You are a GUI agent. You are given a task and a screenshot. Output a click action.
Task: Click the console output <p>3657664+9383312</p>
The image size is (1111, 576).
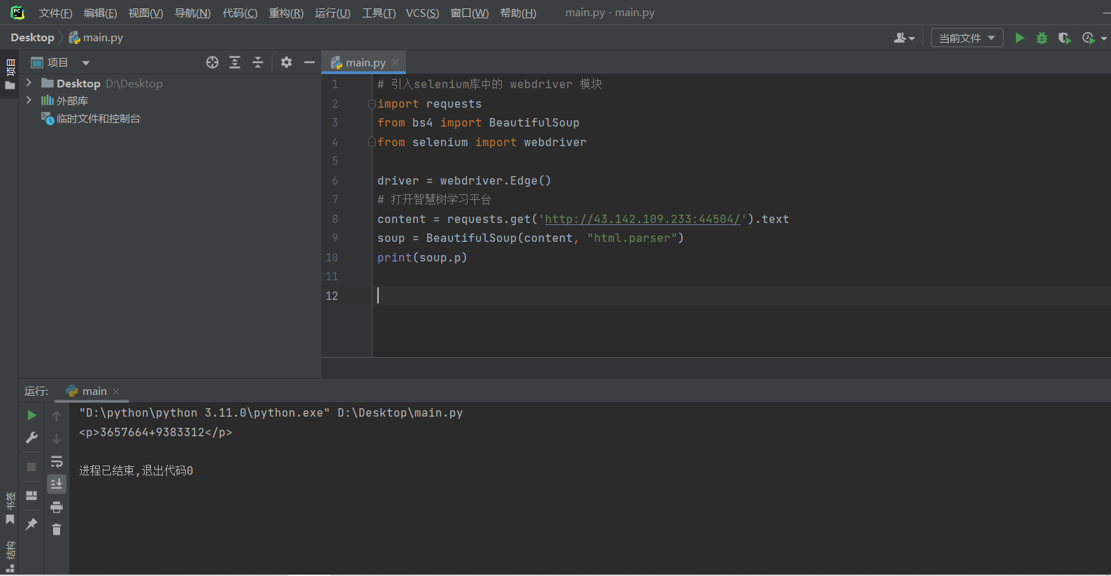(x=156, y=432)
